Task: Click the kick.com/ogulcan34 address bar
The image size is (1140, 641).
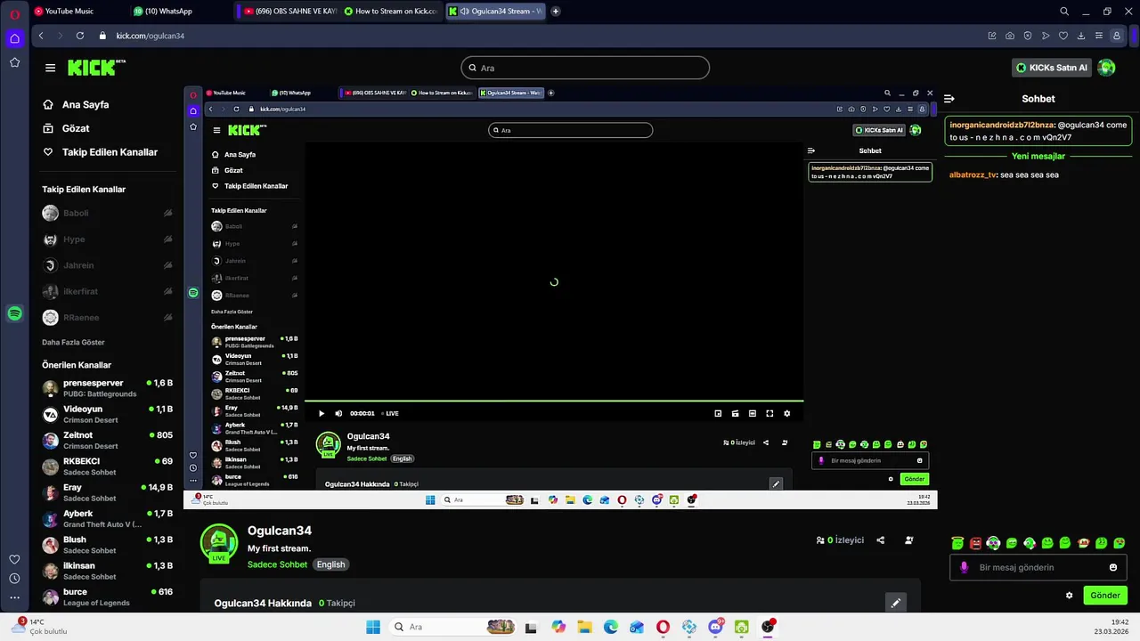Action: click(x=150, y=36)
